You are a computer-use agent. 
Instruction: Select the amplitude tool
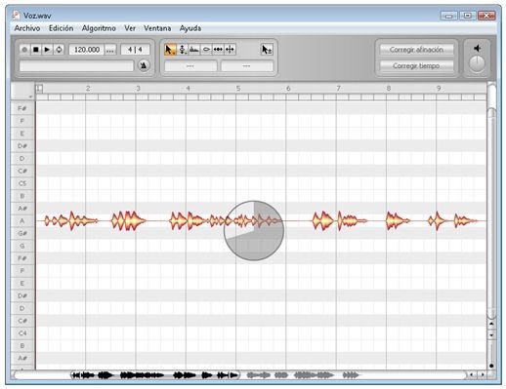pyautogui.click(x=206, y=50)
